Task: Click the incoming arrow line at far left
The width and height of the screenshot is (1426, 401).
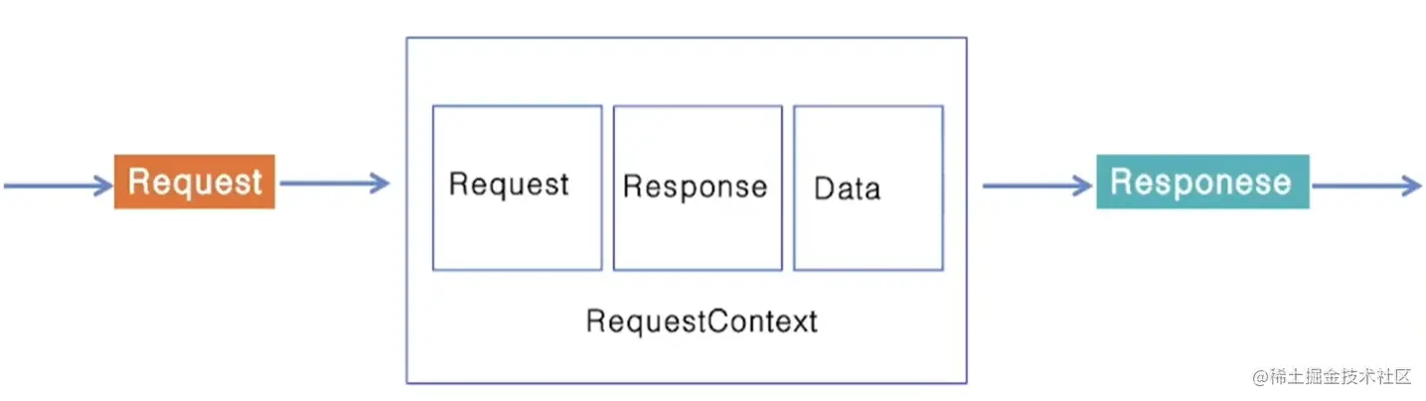Action: point(45,184)
